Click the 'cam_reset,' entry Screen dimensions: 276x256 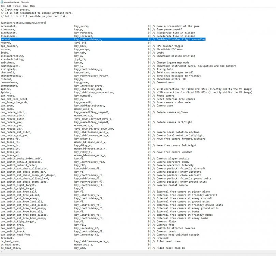pyautogui.click(x=8, y=96)
